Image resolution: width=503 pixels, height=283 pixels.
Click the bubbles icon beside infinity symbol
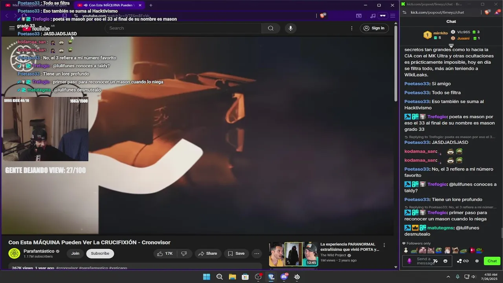coord(459,261)
